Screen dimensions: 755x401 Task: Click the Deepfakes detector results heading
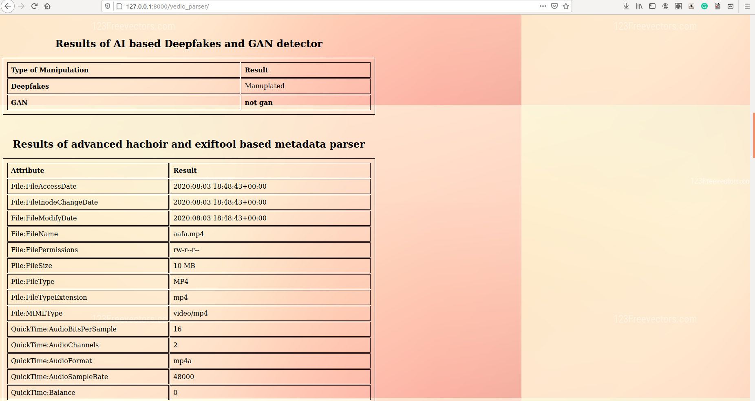(189, 44)
